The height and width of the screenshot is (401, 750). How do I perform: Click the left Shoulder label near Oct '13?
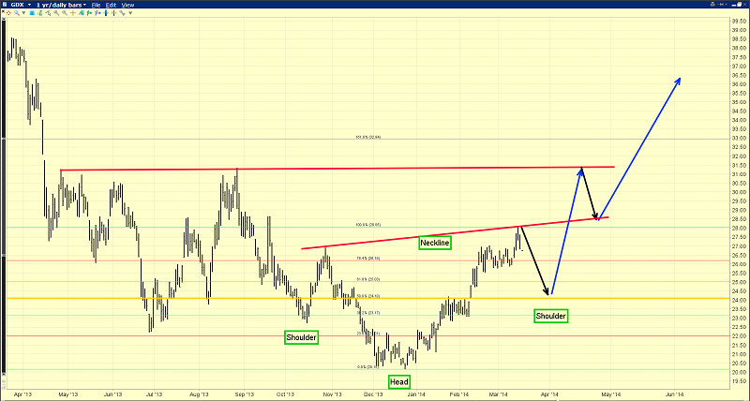302,335
